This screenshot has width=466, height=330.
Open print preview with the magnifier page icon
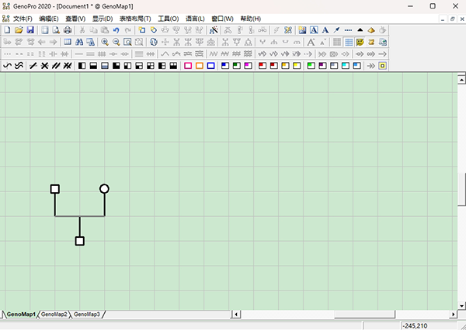[x=56, y=30]
